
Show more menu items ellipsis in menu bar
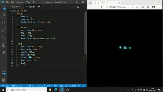(39, 2)
